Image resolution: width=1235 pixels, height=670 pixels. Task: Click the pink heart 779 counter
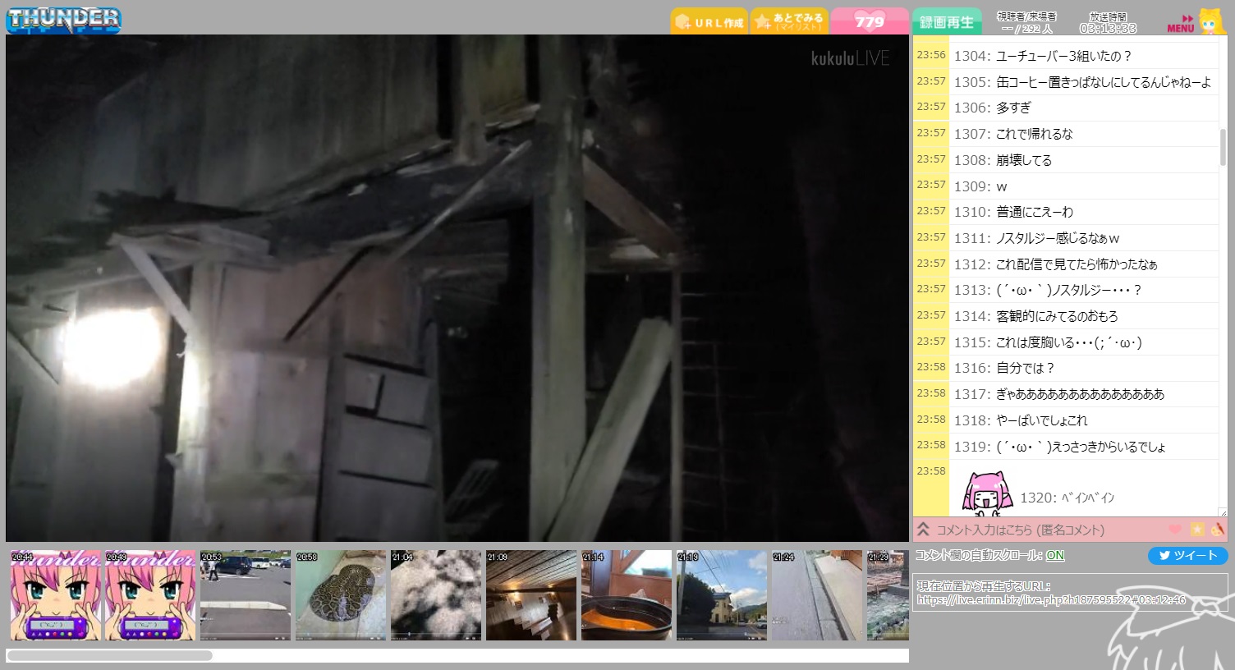tap(869, 22)
